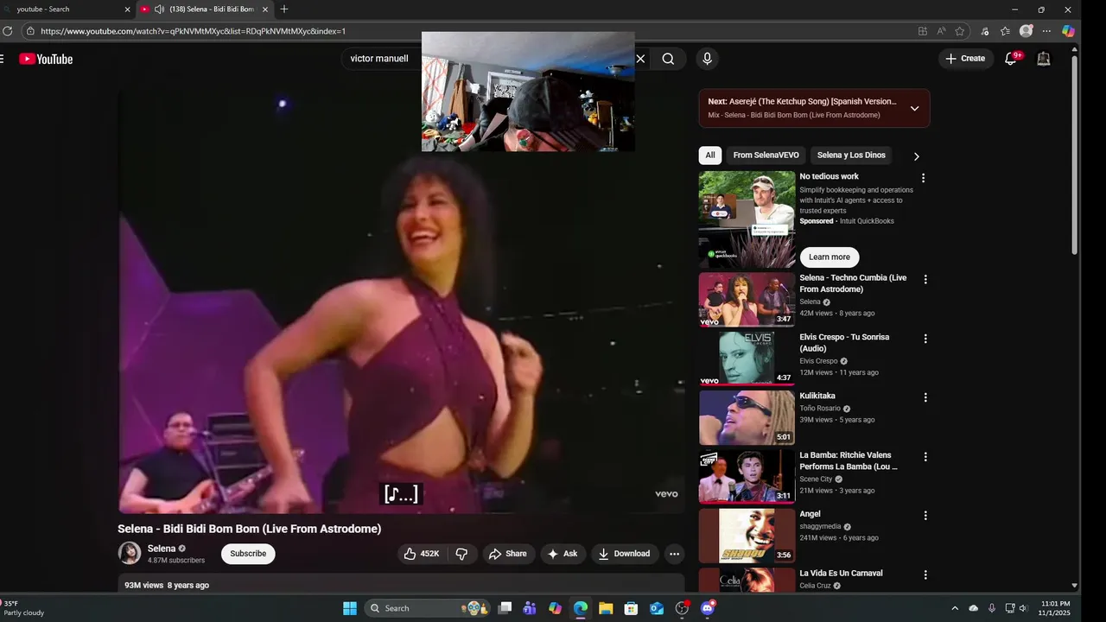Image resolution: width=1106 pixels, height=622 pixels.
Task: Open File Explorer from taskbar
Action: (x=606, y=608)
